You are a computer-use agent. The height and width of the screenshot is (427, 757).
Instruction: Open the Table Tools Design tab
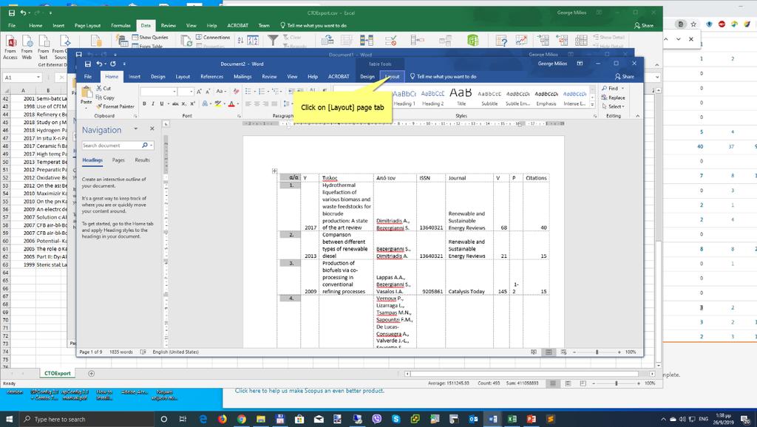point(367,76)
